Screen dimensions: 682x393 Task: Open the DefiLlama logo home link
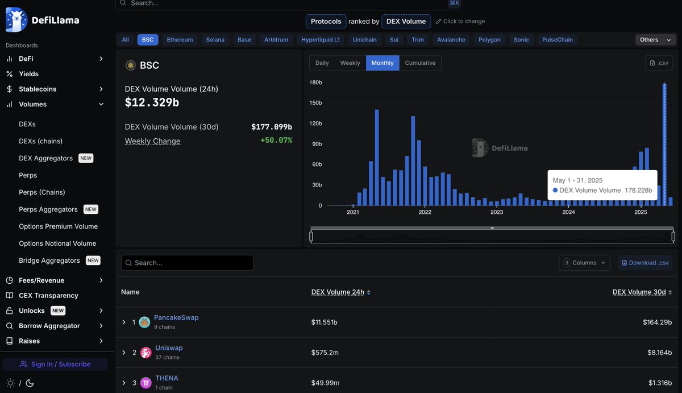[x=43, y=20]
